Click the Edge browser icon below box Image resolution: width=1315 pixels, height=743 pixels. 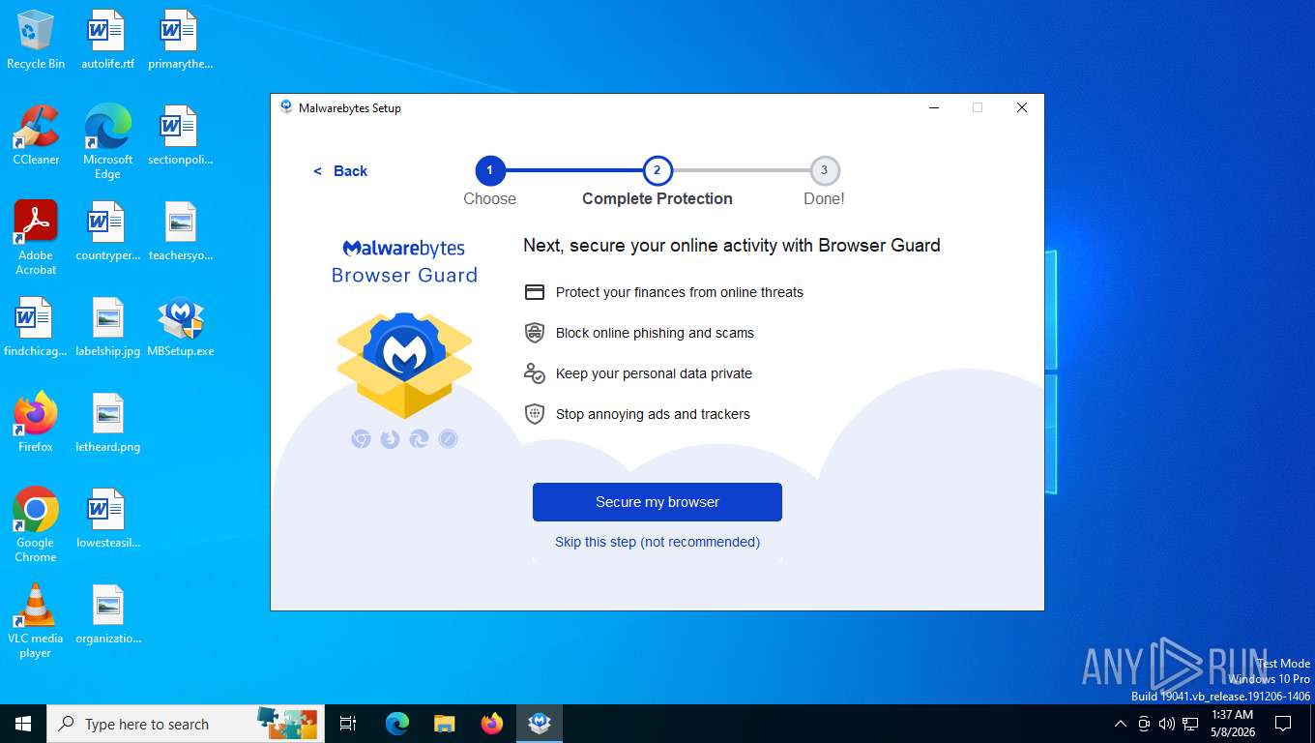coord(419,439)
